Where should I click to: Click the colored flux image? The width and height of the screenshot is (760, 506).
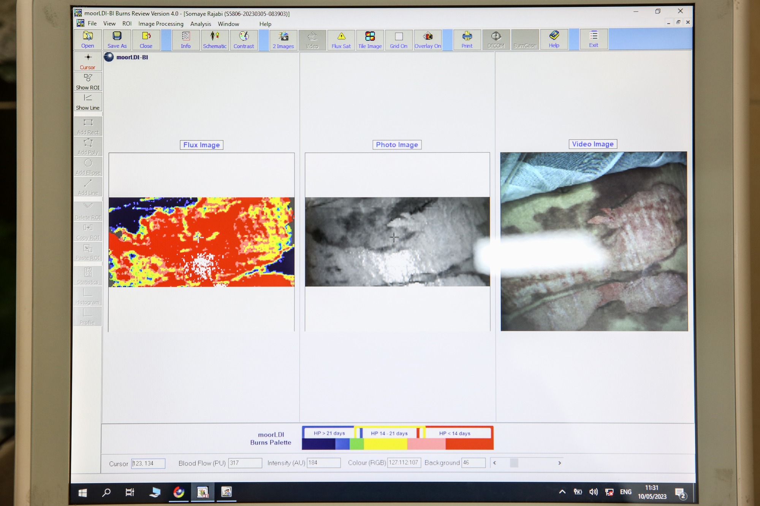click(201, 242)
